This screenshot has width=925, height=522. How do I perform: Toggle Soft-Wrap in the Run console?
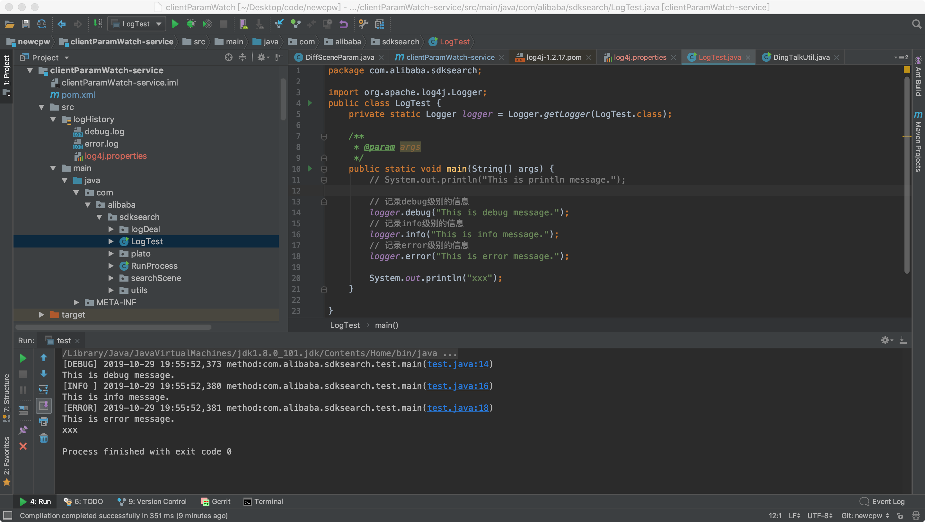coord(43,390)
